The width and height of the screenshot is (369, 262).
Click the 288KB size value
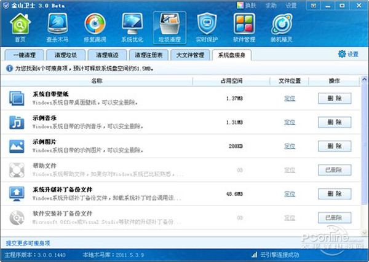point(236,146)
